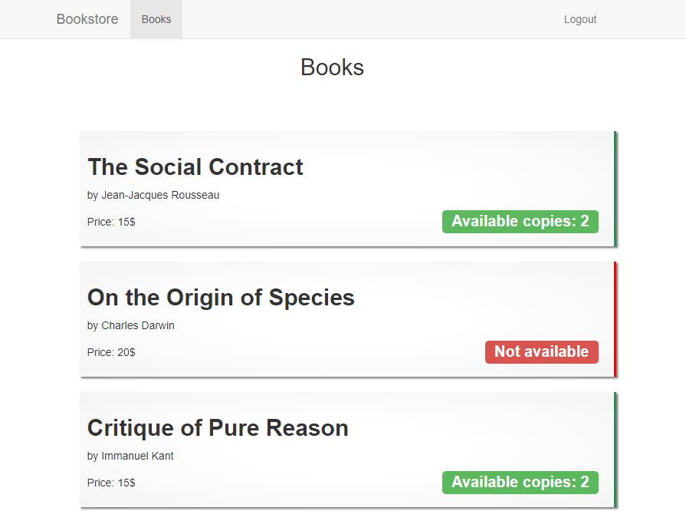Click the 20$ price on Darwin's book

pos(111,352)
